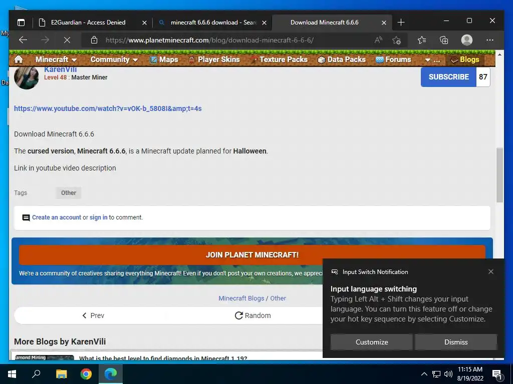Open KarenVili's profile avatar

tap(27, 77)
